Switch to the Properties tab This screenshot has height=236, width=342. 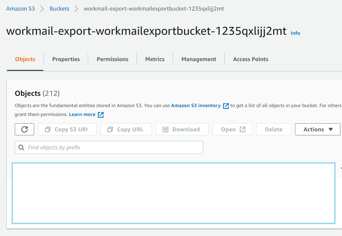66,59
